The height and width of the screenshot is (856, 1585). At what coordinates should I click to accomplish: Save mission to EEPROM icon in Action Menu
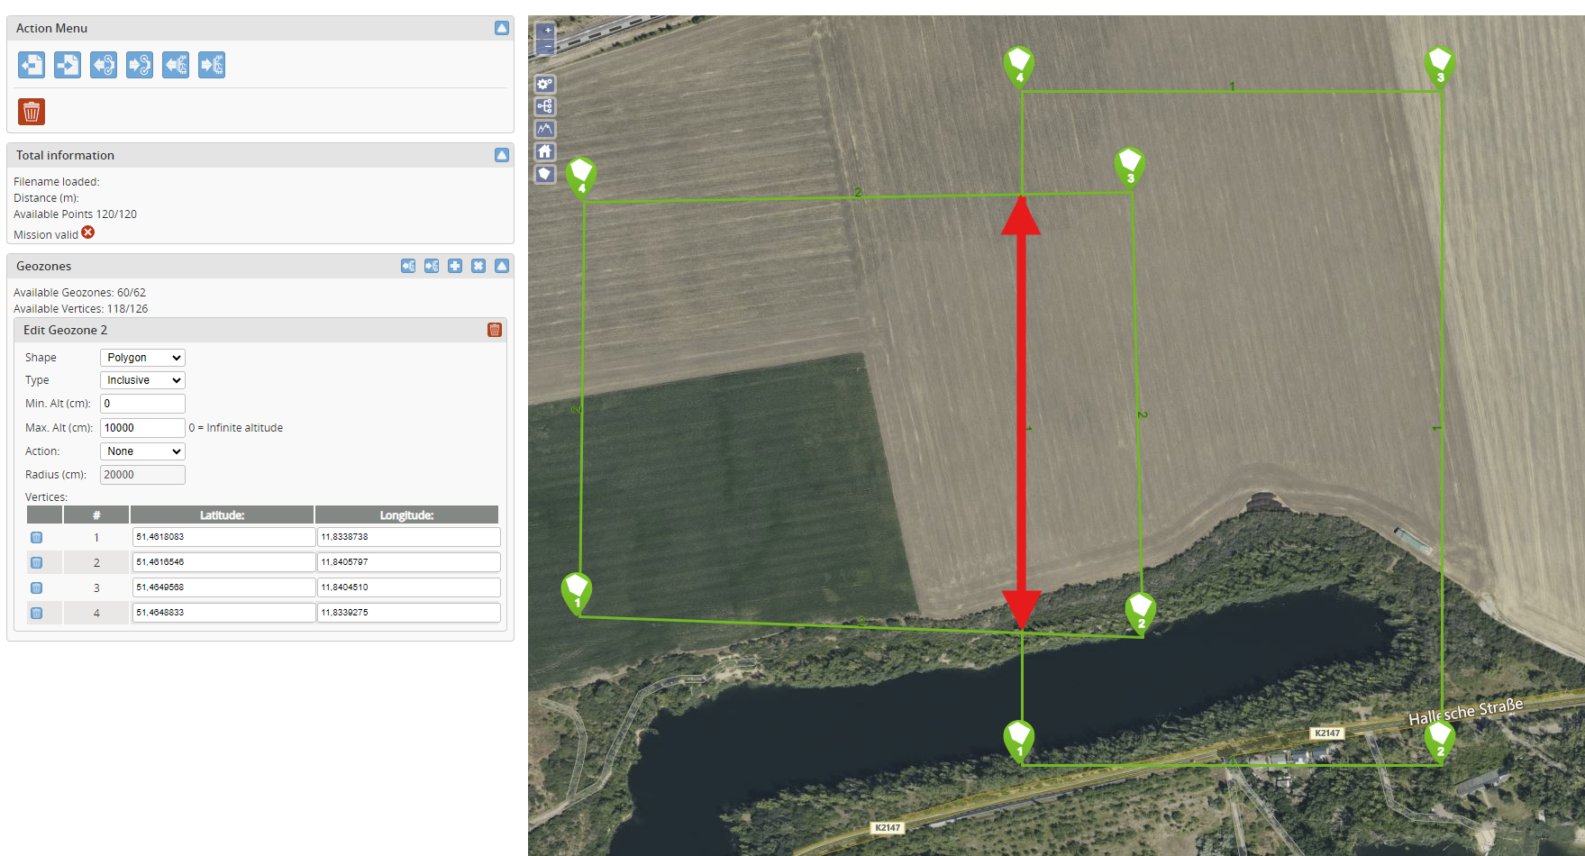(x=212, y=65)
